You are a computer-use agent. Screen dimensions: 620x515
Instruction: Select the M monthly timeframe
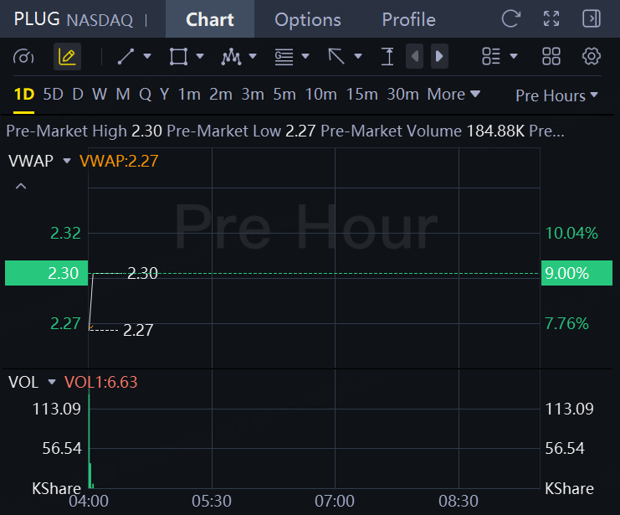point(123,95)
